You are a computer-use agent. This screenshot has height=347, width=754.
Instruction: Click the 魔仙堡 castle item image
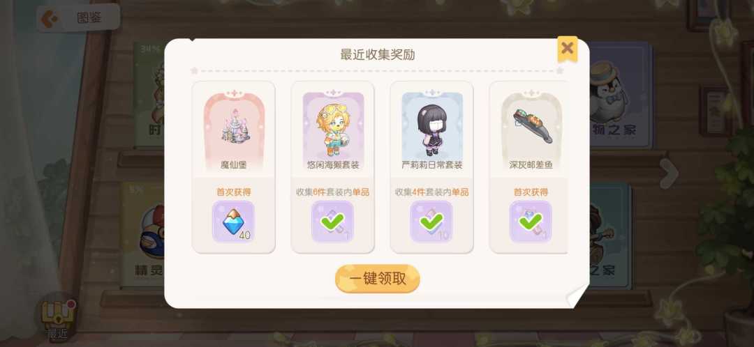point(234,127)
